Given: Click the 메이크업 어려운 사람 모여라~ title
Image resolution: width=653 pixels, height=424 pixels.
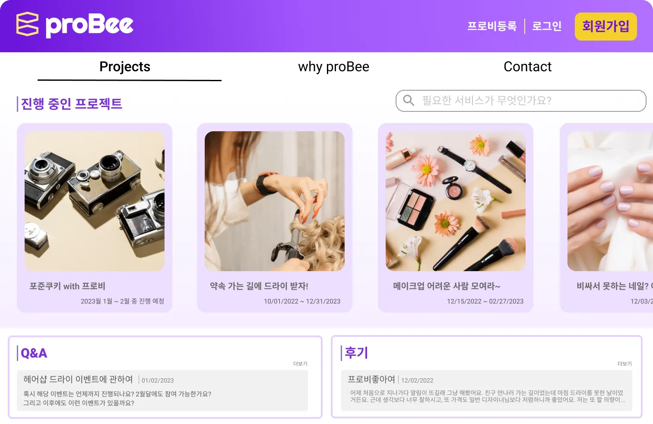Looking at the screenshot, I should pyautogui.click(x=447, y=286).
